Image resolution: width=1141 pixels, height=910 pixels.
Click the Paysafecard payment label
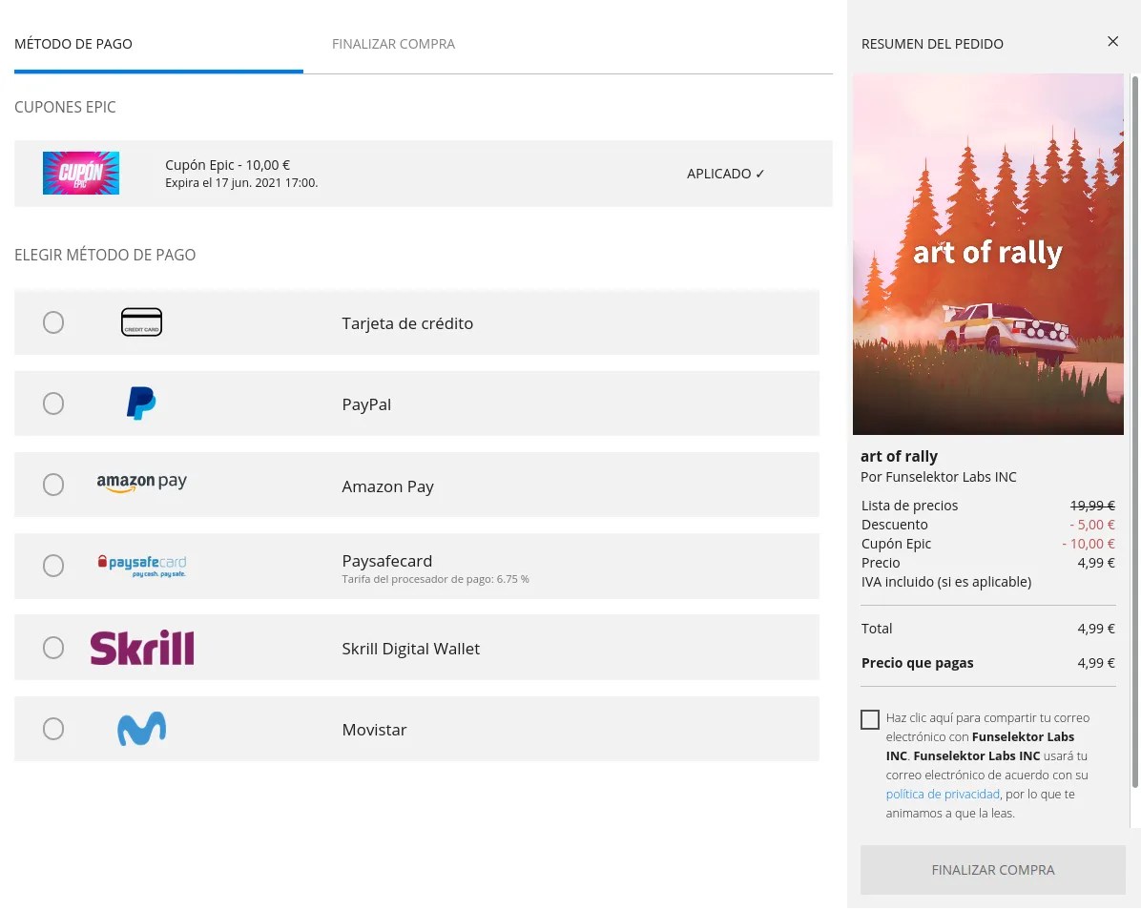(387, 561)
